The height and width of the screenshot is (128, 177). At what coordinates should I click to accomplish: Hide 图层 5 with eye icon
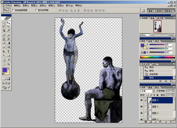141,100
